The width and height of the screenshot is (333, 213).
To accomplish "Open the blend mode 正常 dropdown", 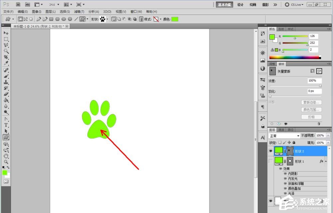I will point(284,136).
